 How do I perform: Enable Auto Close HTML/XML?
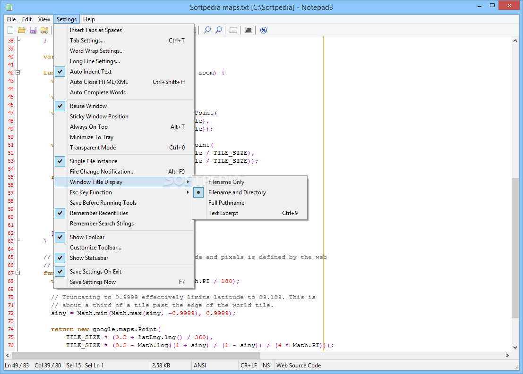coord(124,82)
